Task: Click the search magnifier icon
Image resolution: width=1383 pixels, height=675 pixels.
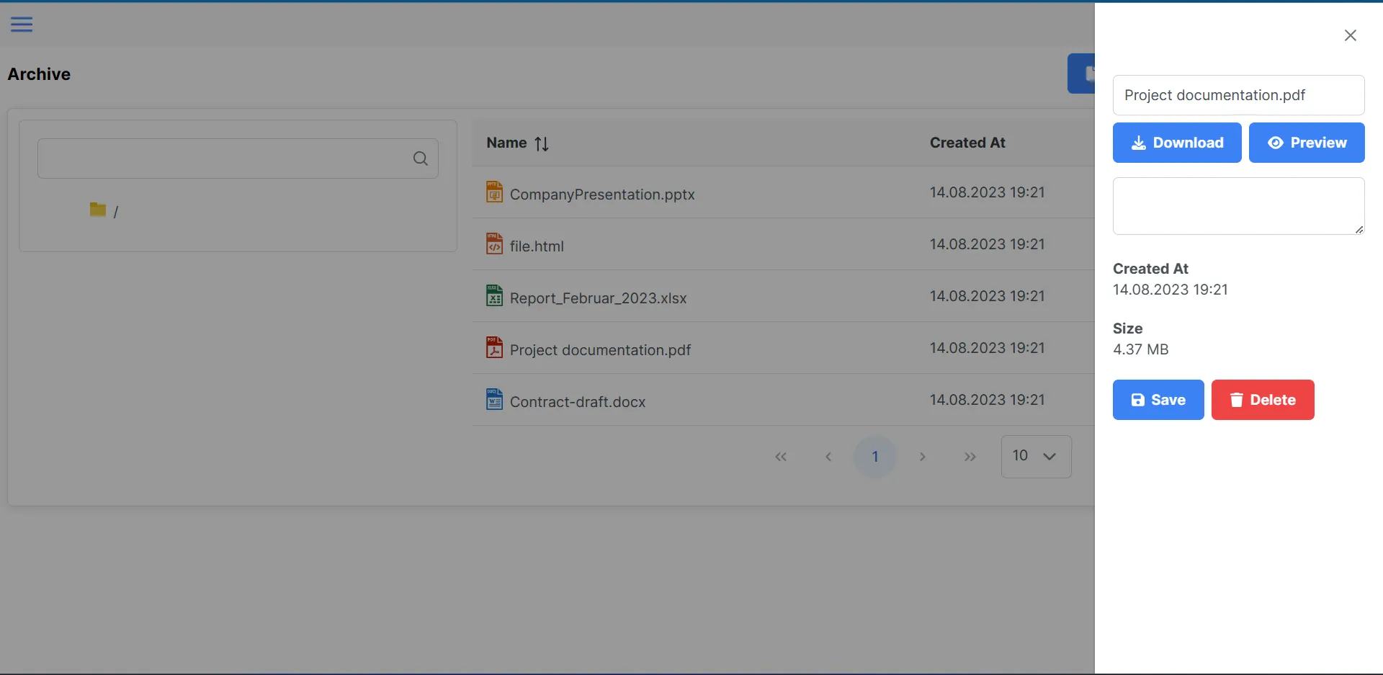Action: coord(421,158)
